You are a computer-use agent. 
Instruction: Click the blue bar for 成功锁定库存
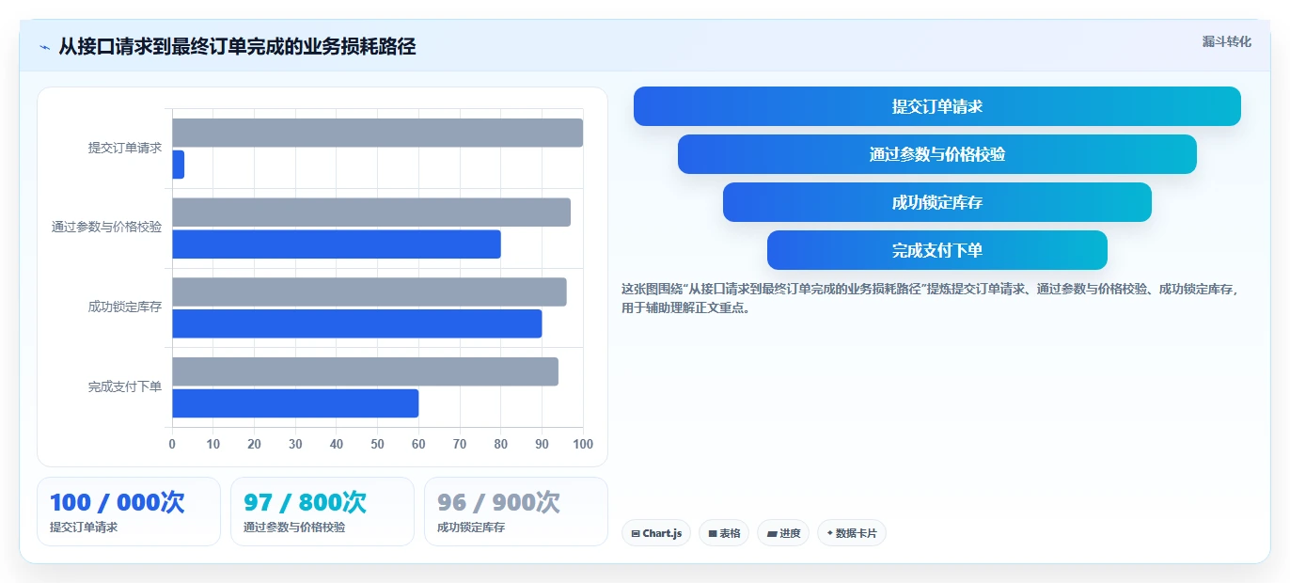(x=357, y=323)
